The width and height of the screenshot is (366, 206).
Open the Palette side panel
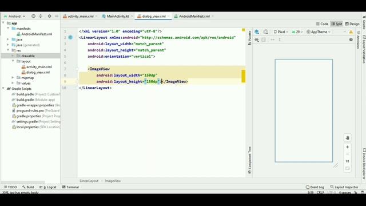249,38
